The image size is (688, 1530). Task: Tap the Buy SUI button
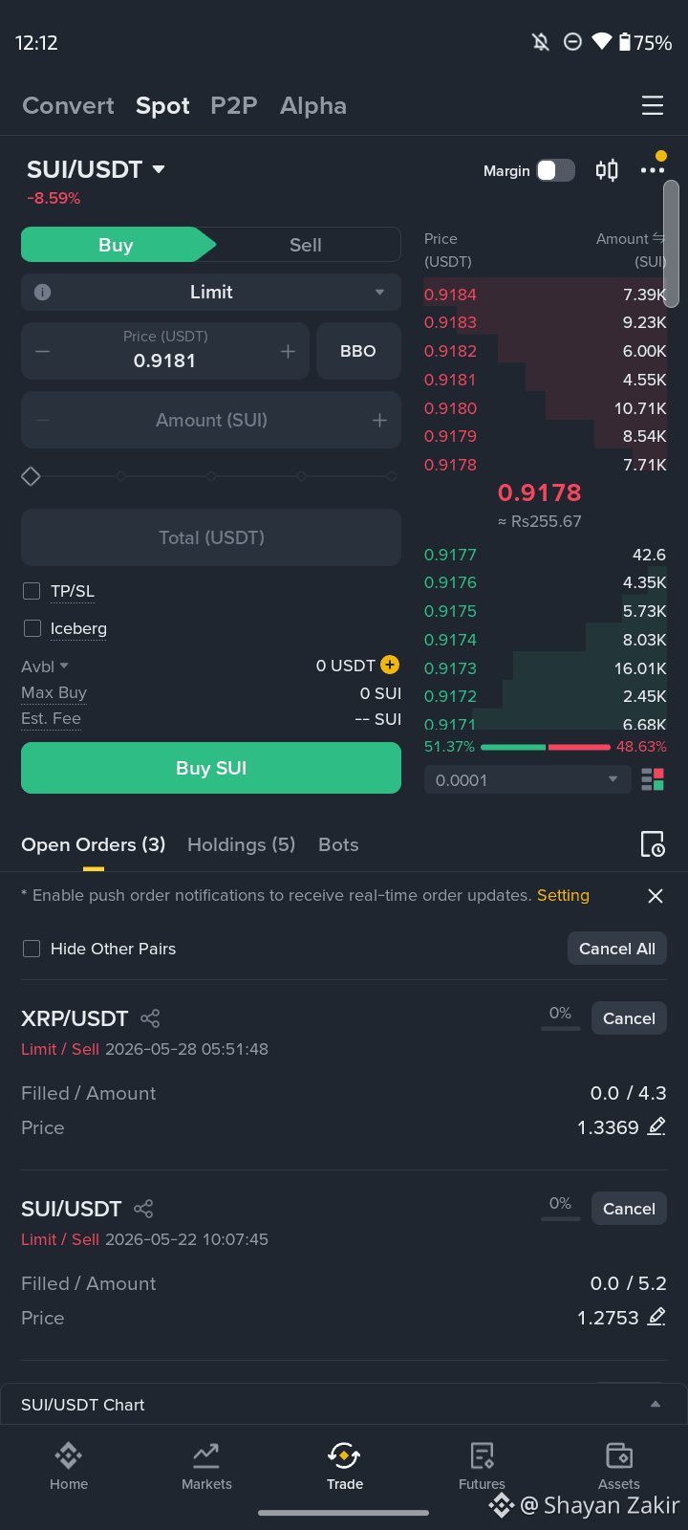click(211, 768)
